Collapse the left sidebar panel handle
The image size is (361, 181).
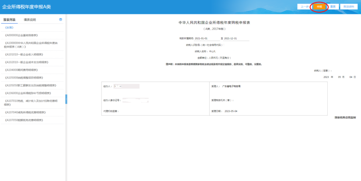pos(66,99)
